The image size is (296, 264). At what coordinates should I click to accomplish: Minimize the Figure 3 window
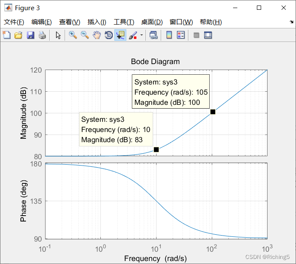click(235, 8)
